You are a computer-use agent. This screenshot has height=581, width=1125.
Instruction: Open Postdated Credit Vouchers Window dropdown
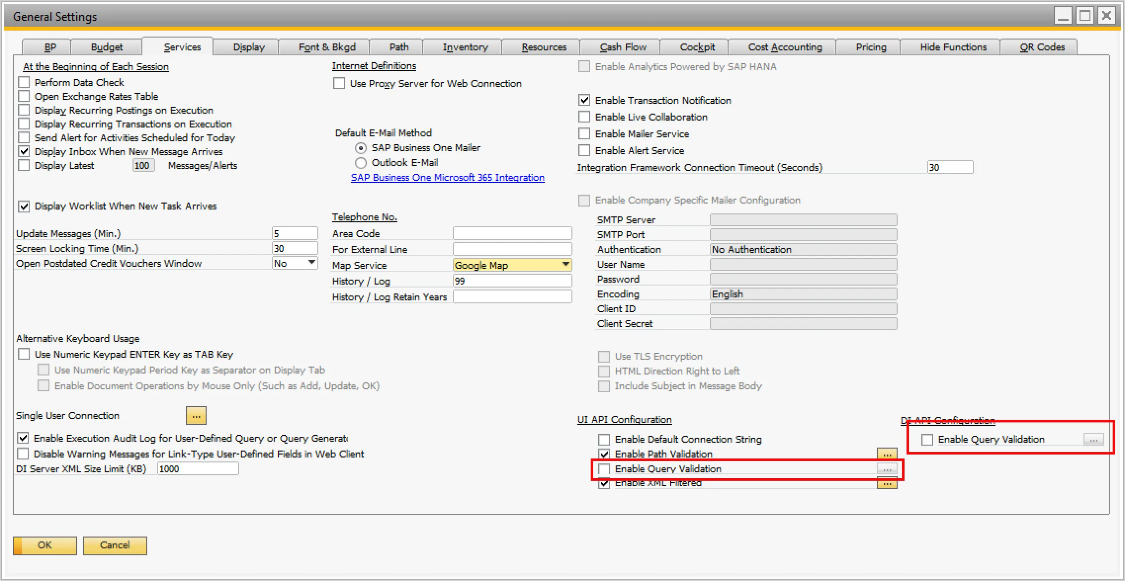point(311,262)
